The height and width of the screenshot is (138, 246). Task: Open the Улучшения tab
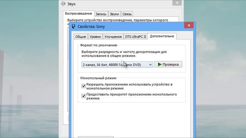pos(113,37)
